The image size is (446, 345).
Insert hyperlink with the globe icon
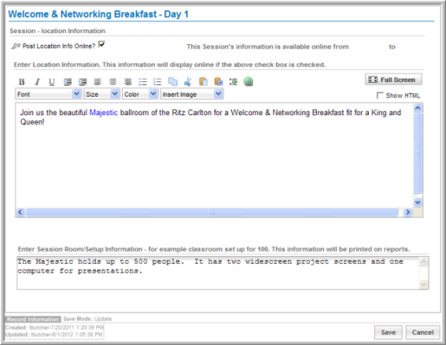point(248,82)
